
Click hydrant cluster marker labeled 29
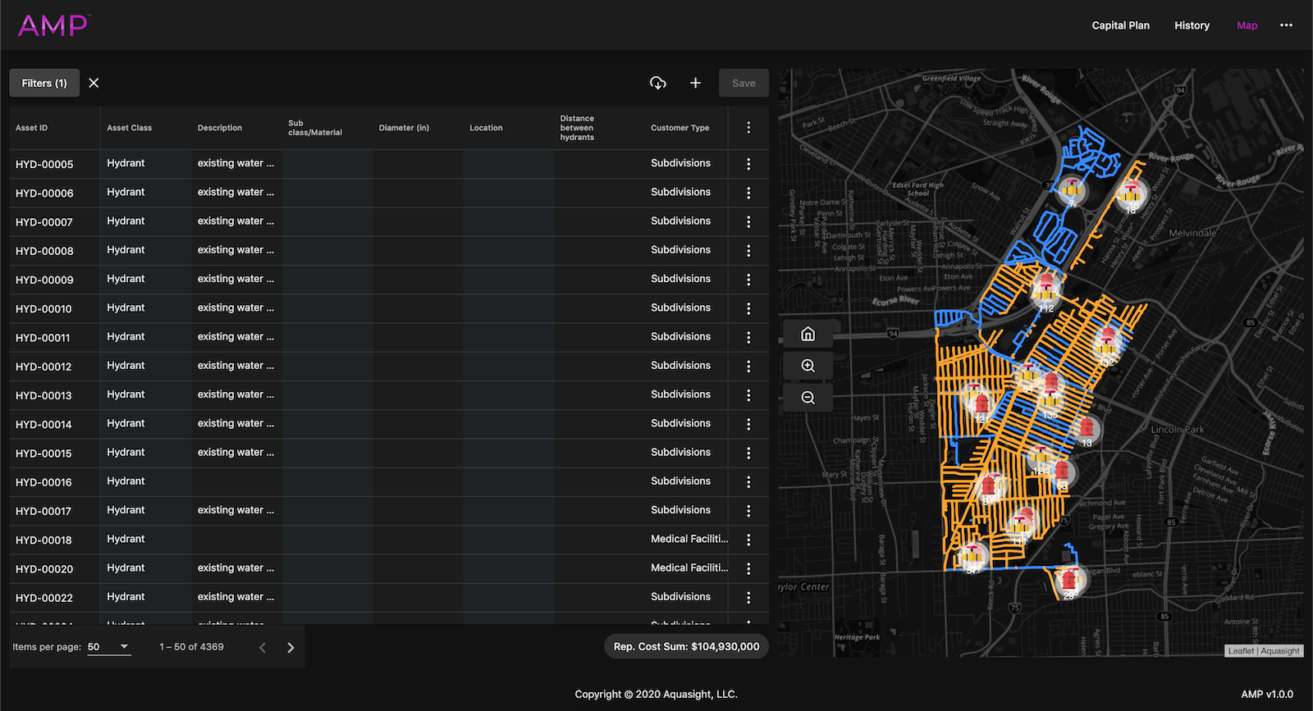coord(1069,581)
